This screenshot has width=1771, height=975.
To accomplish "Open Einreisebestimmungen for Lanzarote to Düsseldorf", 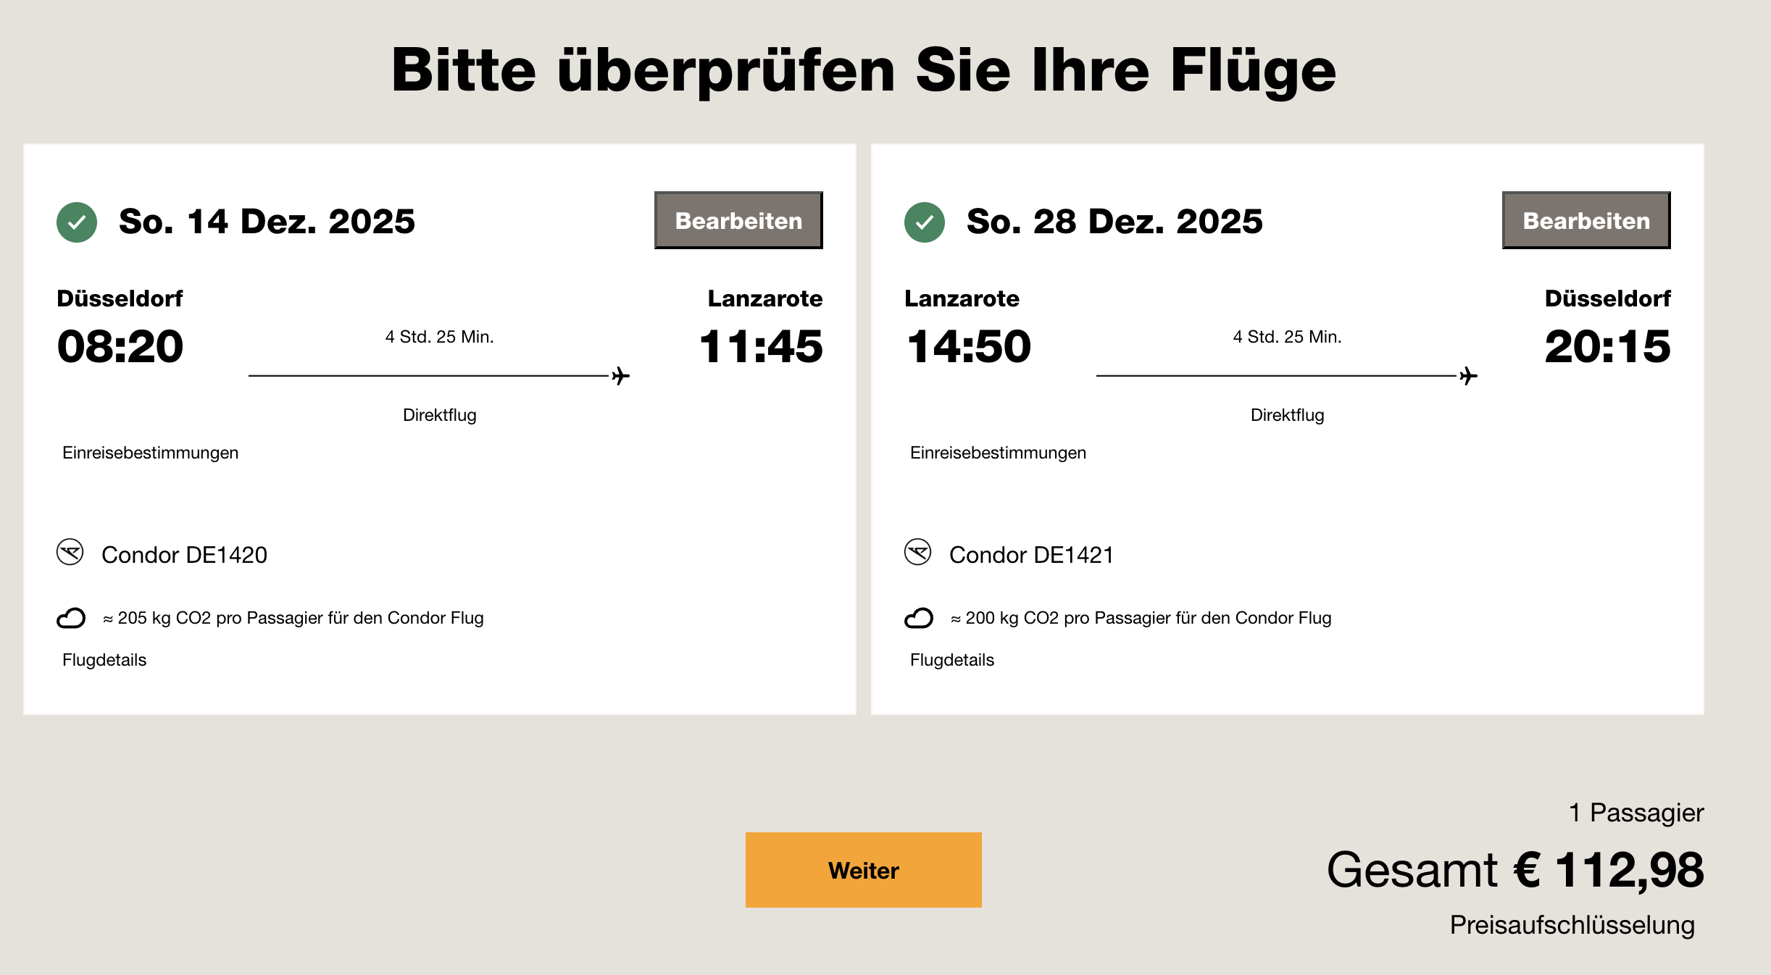I will [998, 453].
